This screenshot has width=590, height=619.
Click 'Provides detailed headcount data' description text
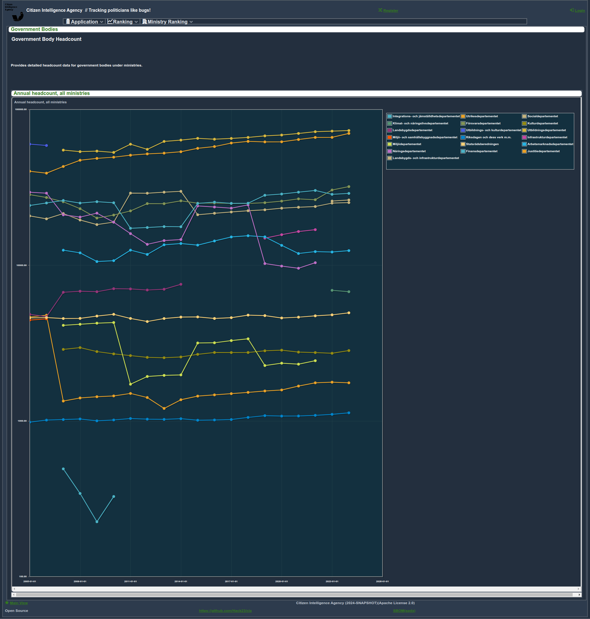[x=76, y=65]
